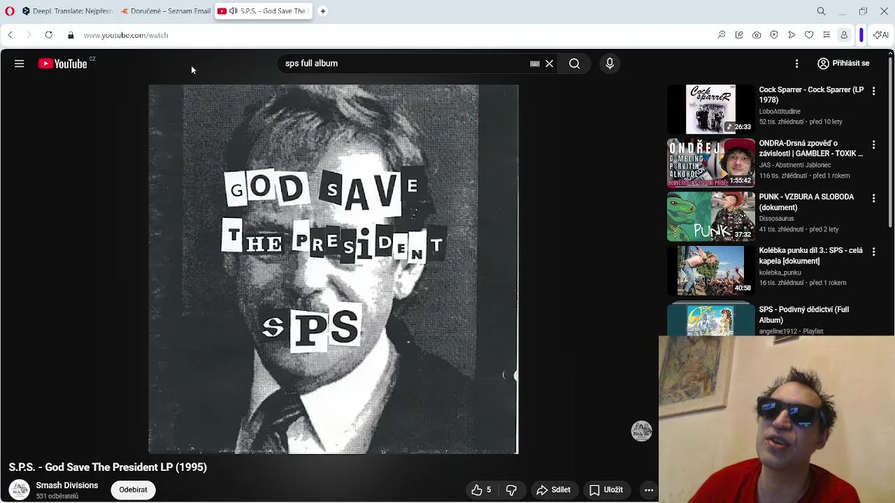Mute the YouTube tab via speaker icon
The image size is (895, 503).
(x=234, y=11)
